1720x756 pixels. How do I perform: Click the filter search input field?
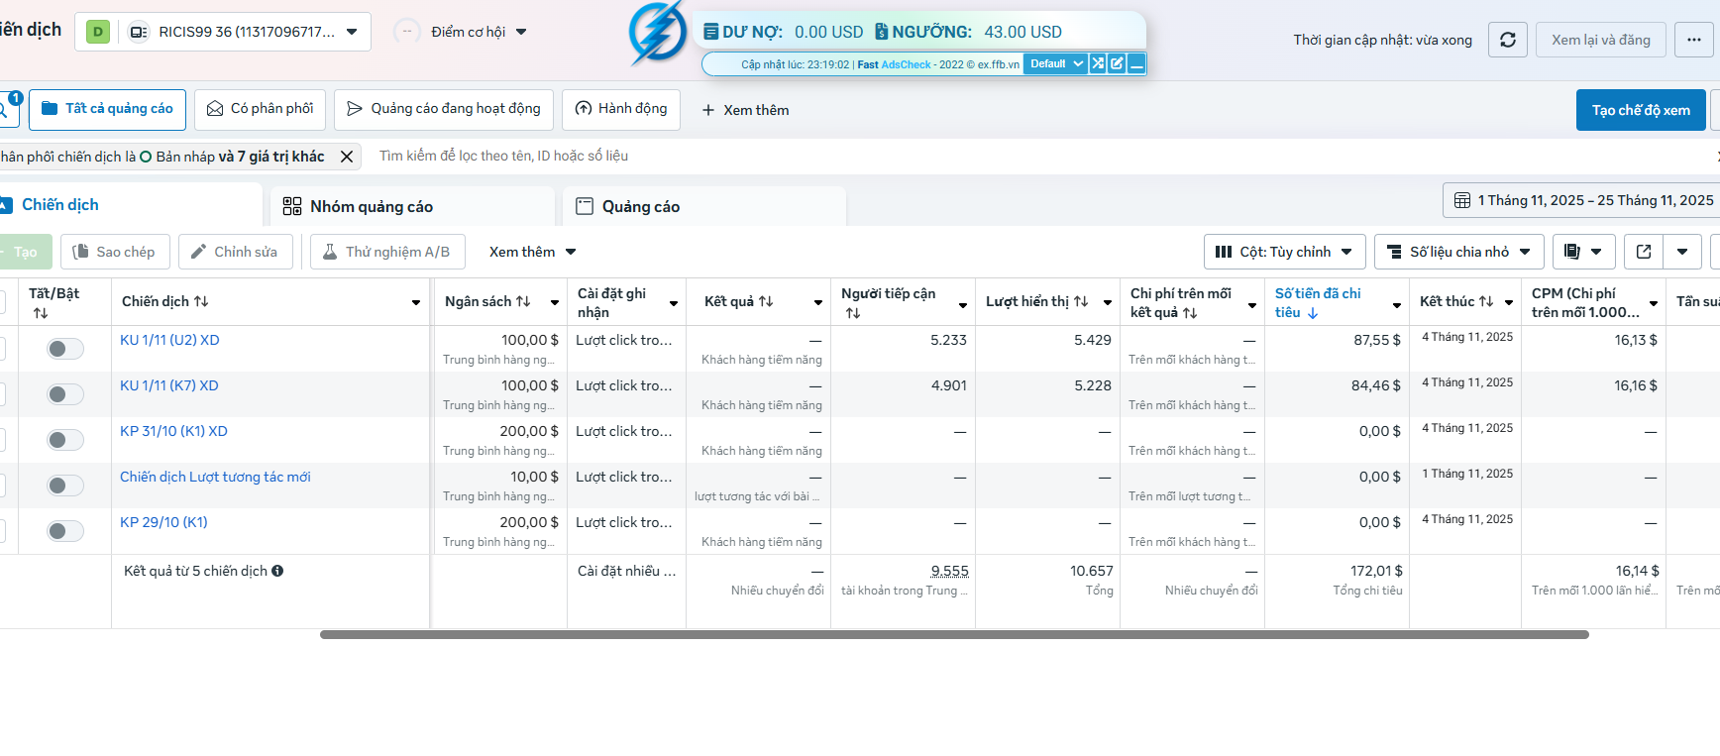[x=1040, y=156]
